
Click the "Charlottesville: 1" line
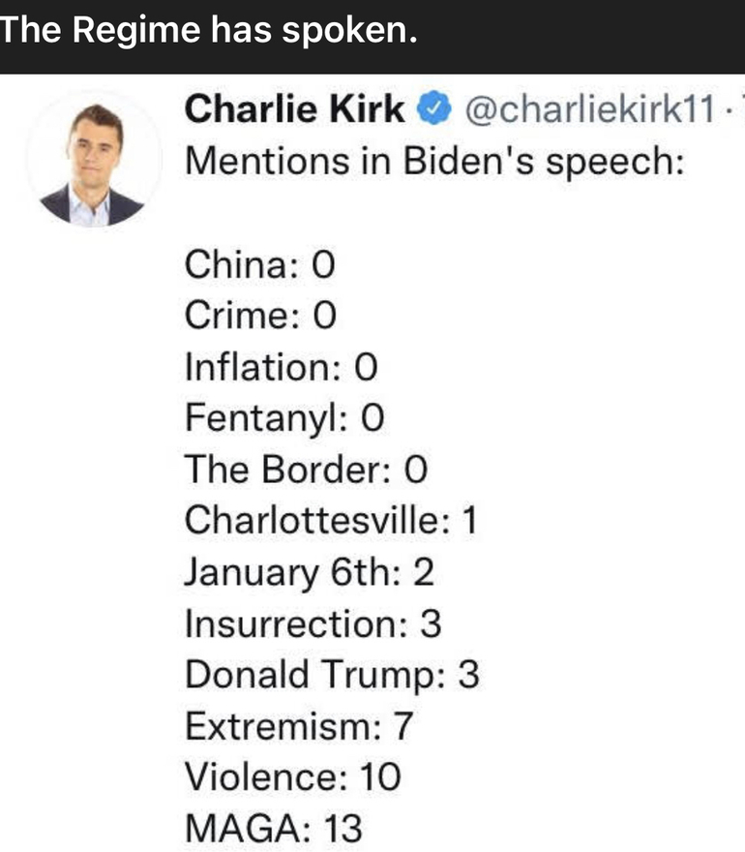331,521
